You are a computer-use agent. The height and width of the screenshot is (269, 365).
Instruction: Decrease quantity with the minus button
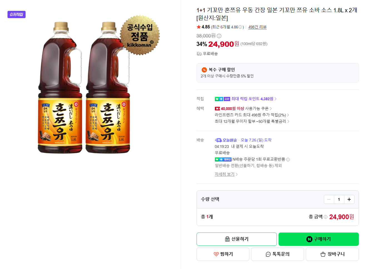point(329,199)
